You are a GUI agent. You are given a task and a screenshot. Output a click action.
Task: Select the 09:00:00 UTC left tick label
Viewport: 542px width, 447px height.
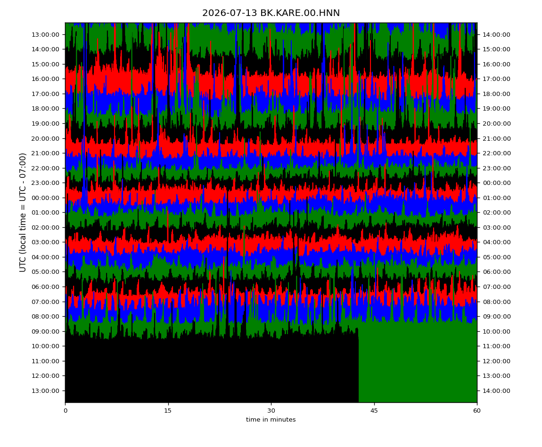pos(46,331)
